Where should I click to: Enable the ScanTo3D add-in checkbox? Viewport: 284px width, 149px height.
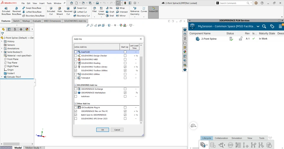(76, 52)
